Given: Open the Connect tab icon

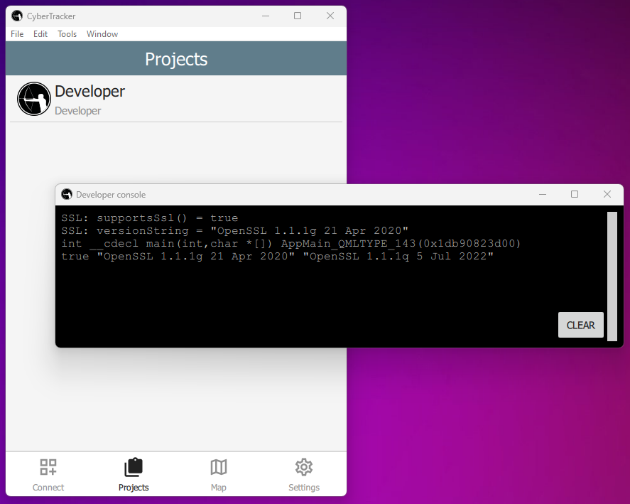Looking at the screenshot, I should (x=48, y=467).
